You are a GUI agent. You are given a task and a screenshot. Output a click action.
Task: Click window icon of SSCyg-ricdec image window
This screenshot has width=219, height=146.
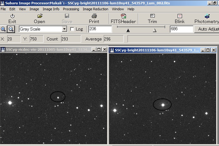pyautogui.click(x=3, y=49)
